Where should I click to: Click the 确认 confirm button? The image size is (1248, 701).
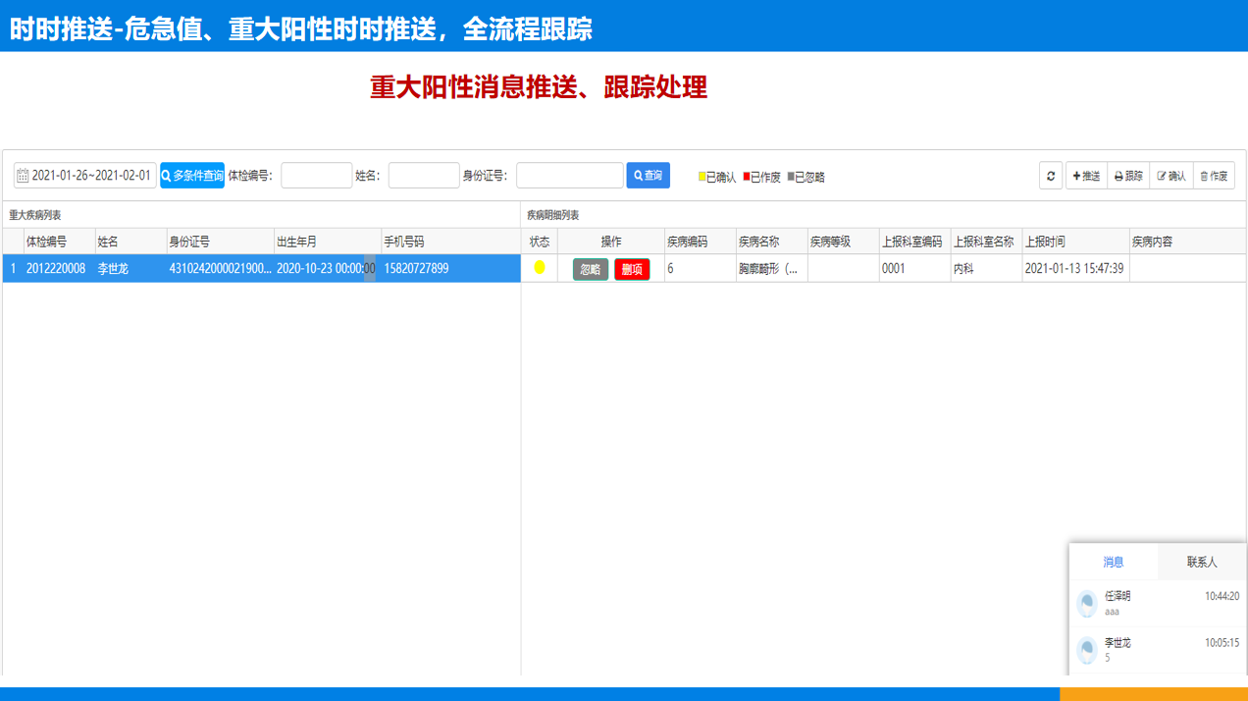pos(1171,176)
